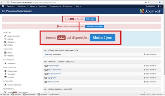165x96 pixels.
Task: Click the calendar date for Typographie
Action: coord(151,78)
